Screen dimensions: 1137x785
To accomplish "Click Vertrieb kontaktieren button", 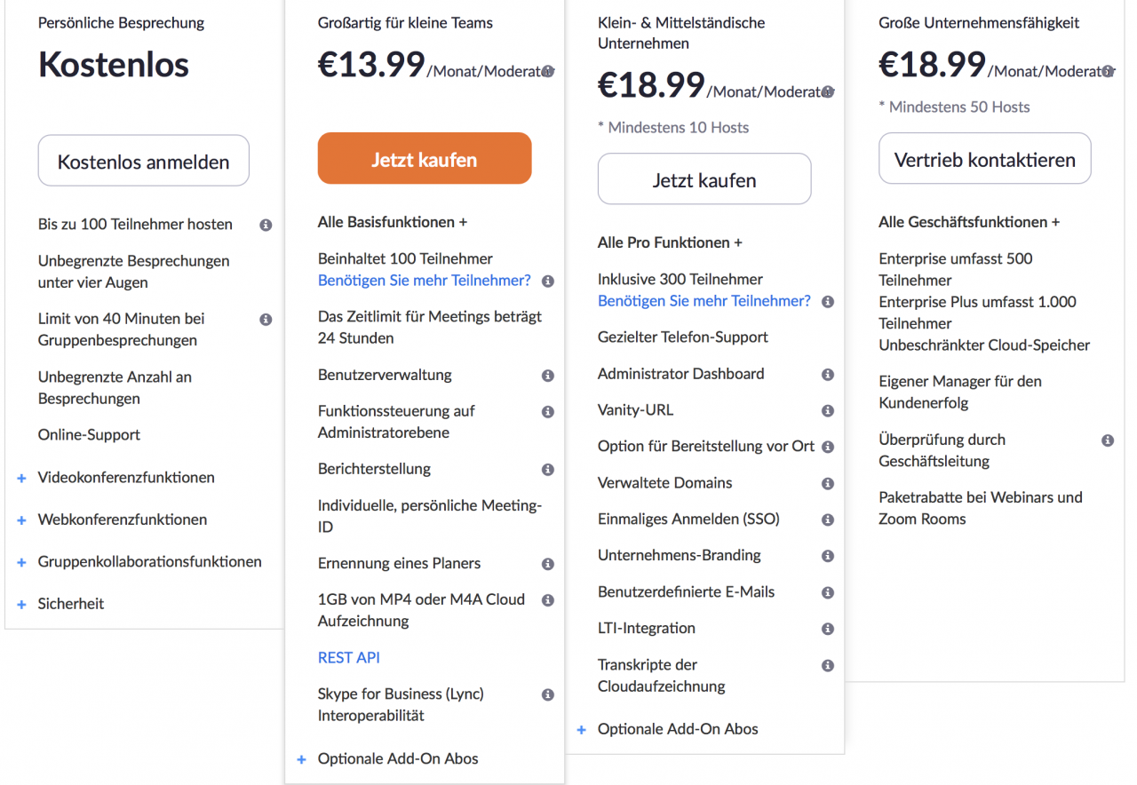I will click(985, 159).
